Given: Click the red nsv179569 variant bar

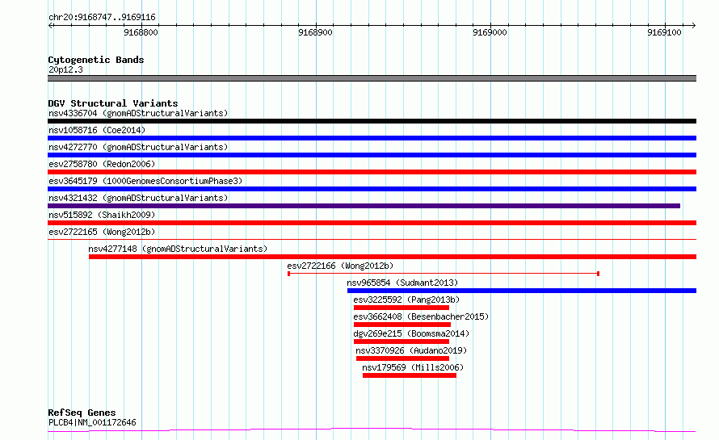Looking at the screenshot, I should [410, 375].
